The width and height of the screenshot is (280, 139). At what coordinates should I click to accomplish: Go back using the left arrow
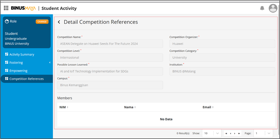pos(59,22)
